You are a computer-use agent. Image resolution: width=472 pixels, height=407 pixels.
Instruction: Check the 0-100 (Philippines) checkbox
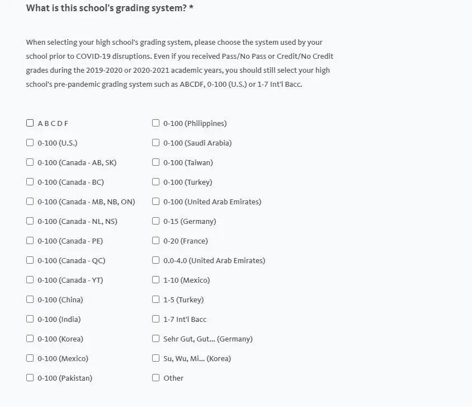pyautogui.click(x=156, y=123)
